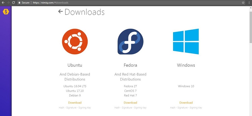Click the Downloads page heading
The image size is (252, 116).
pos(85,12)
